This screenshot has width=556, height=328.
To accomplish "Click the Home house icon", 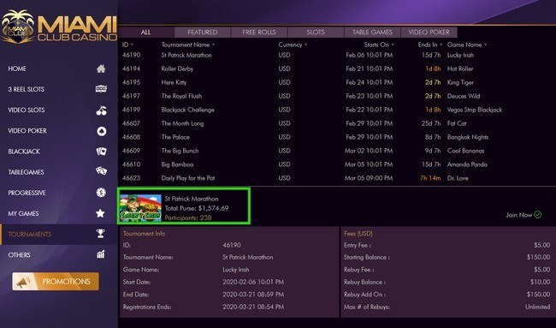I will click(x=101, y=69).
